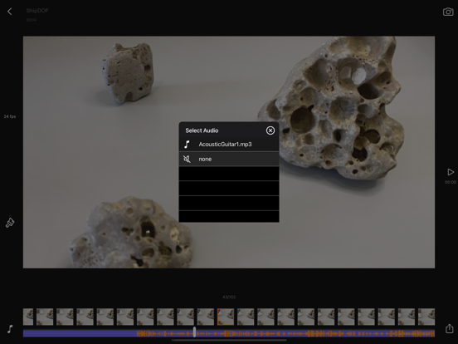This screenshot has width=458, height=344.
Task: Go back with the back chevron
Action: coord(10,12)
